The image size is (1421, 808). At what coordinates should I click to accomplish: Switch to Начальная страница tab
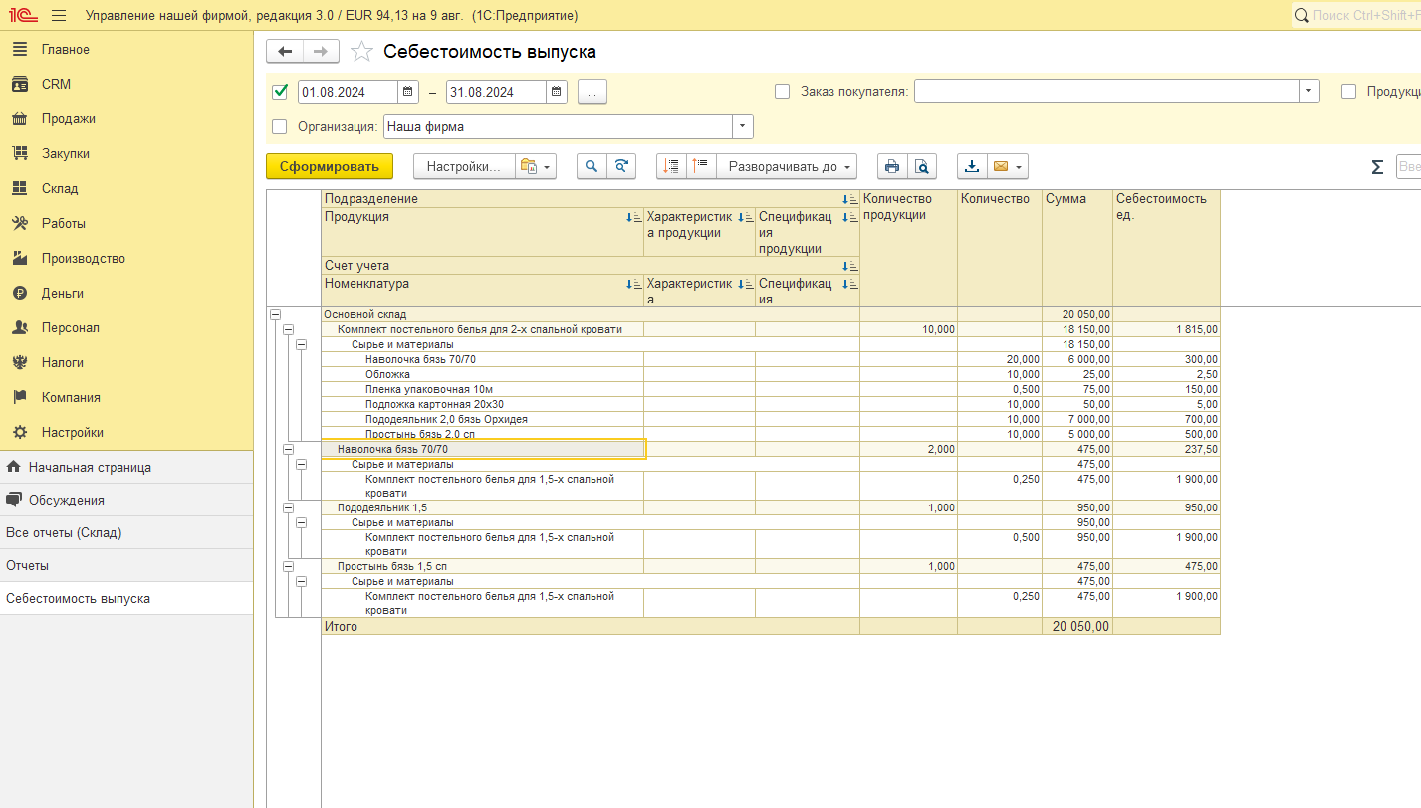90,467
